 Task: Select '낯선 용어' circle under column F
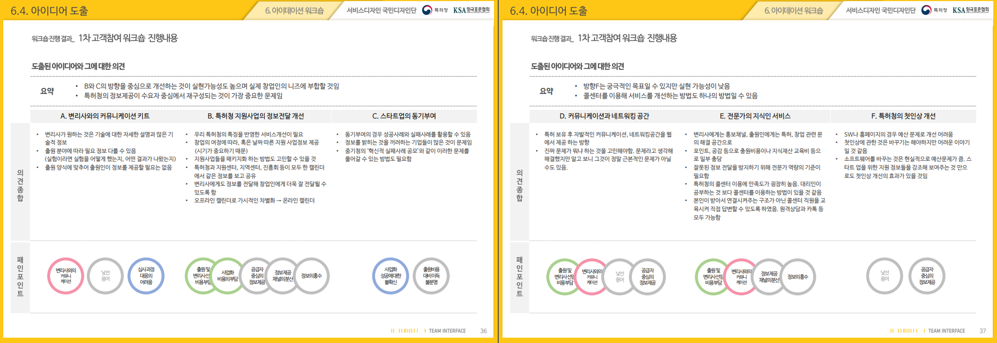coord(885,276)
